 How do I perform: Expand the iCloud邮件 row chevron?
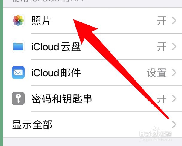click(174, 72)
